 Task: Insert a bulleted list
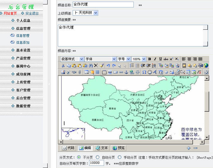coord(137,66)
